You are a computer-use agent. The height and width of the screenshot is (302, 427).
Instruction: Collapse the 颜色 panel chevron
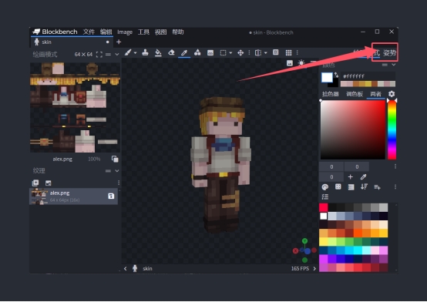pyautogui.click(x=394, y=65)
